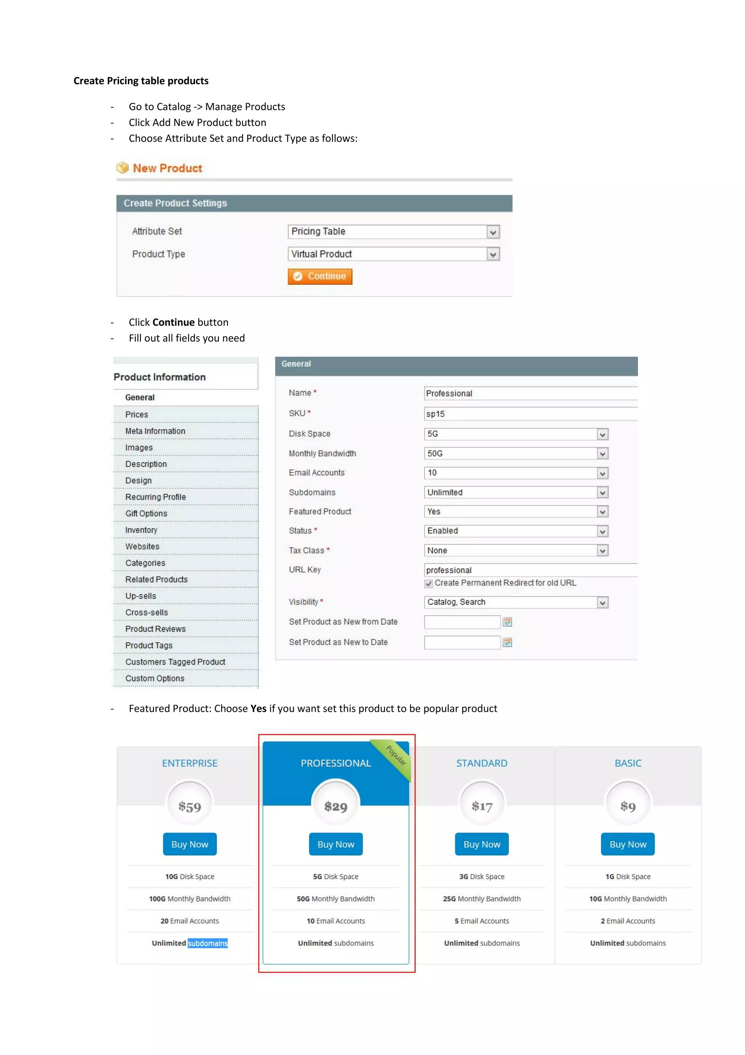Viewport: 745px width, 1055px height.
Task: Open the Tax Class dropdown
Action: [516, 550]
